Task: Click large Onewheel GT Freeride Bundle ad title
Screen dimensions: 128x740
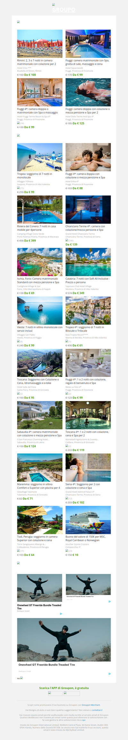Action: pyautogui.click(x=47, y=665)
